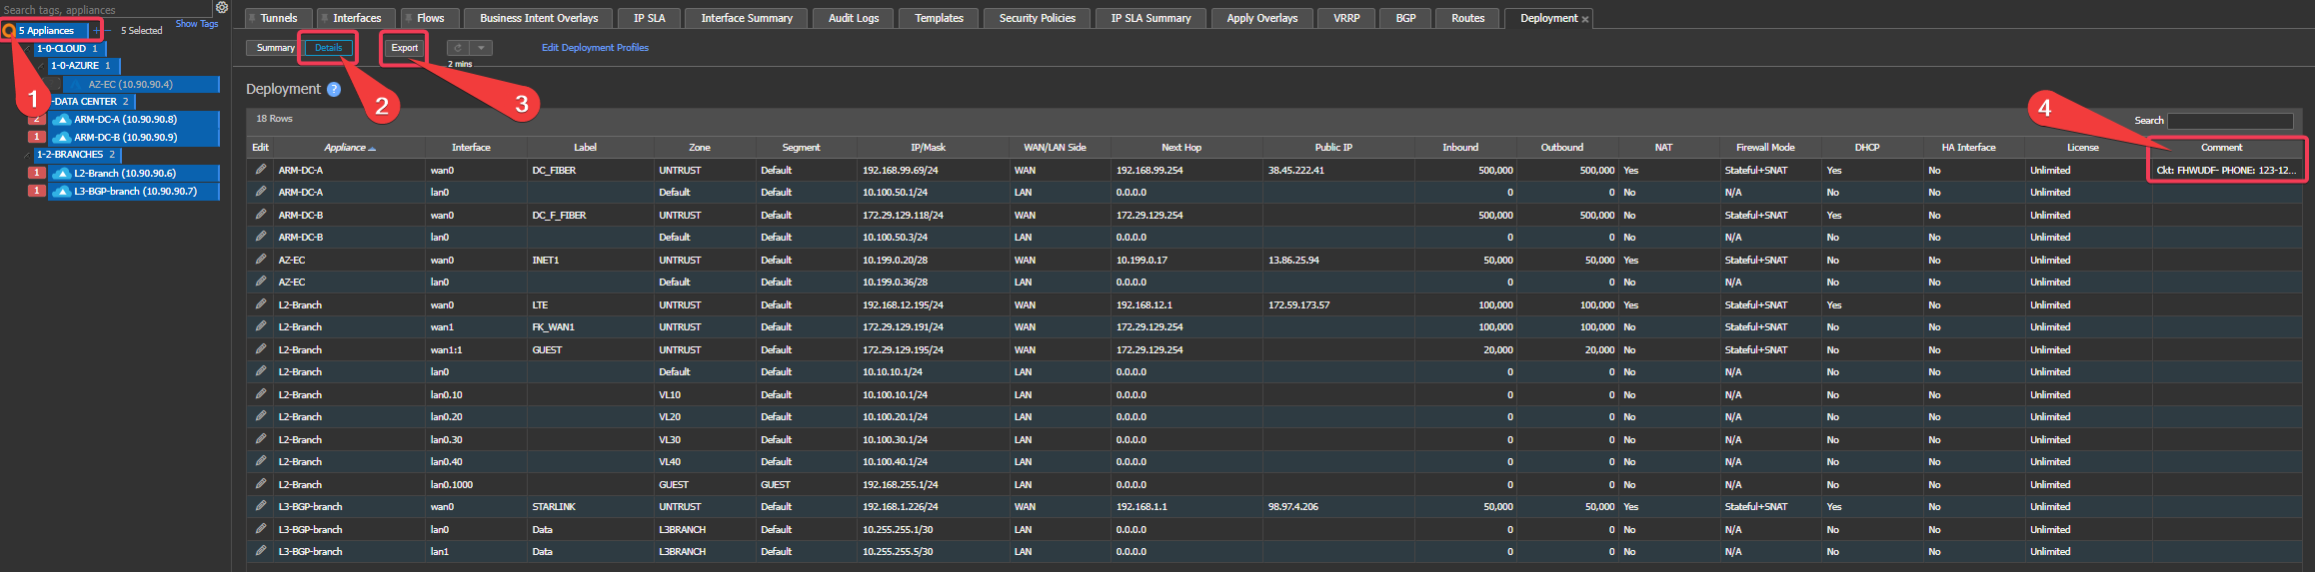Click the refresh icon button
This screenshot has height=572, width=2315.
(x=458, y=48)
